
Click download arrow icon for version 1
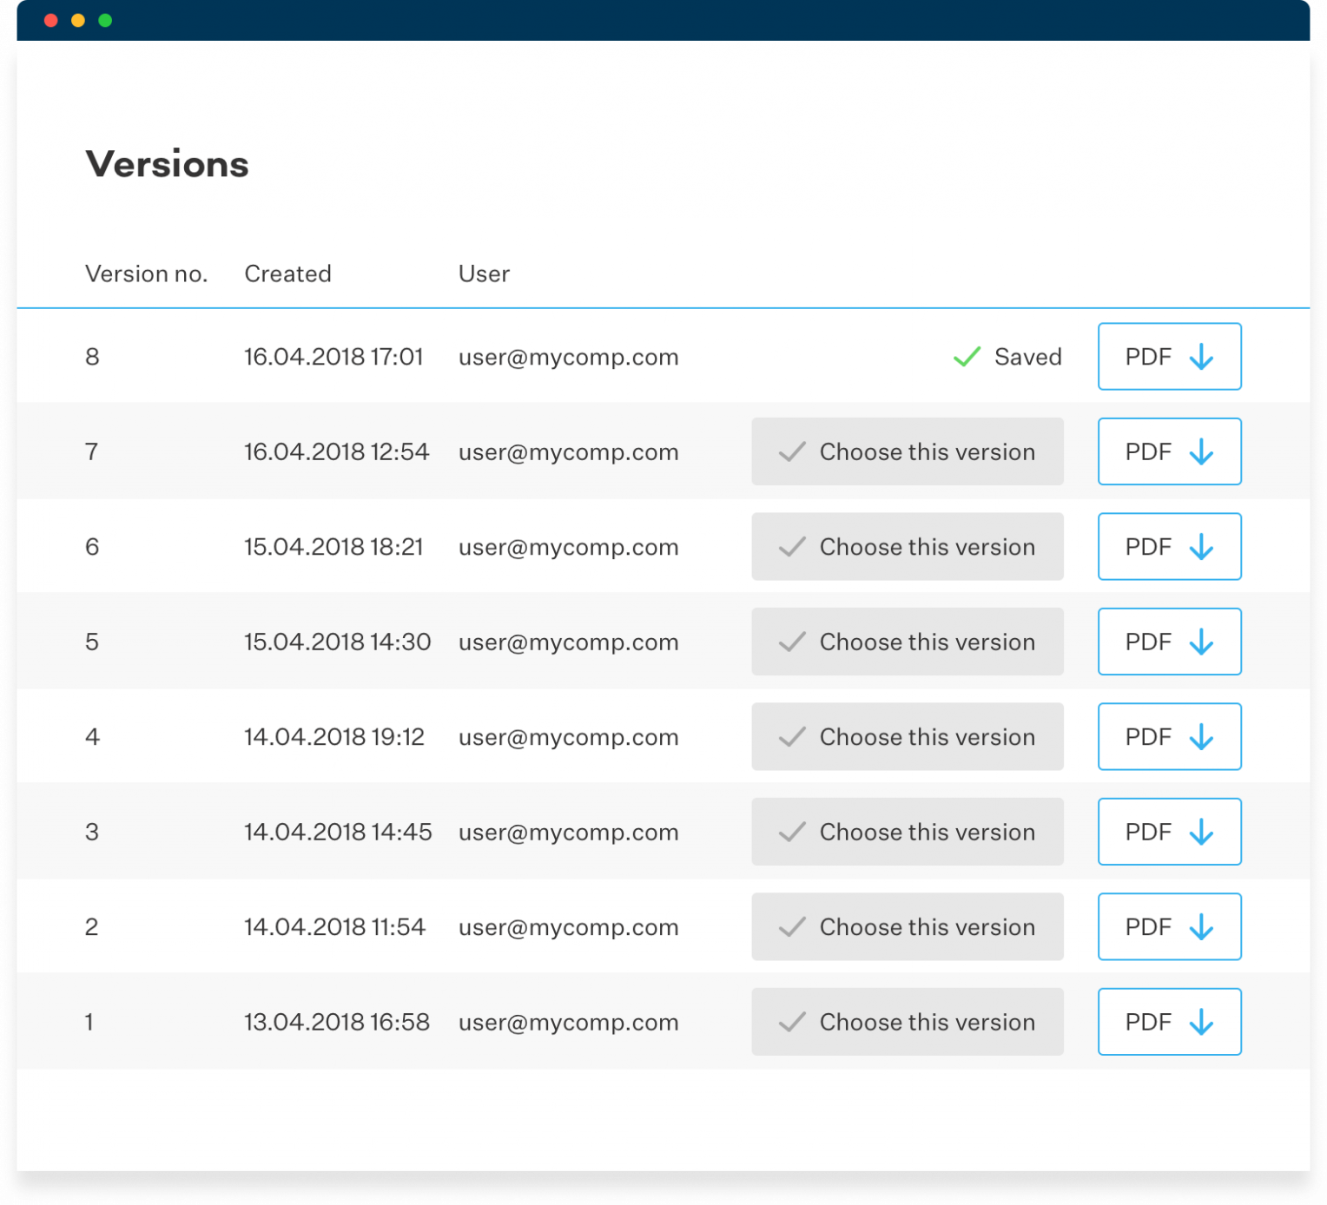tap(1201, 1023)
